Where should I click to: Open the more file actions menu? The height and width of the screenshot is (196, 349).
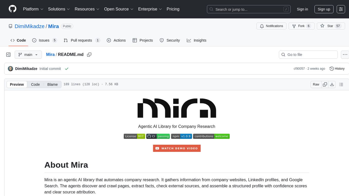345,55
